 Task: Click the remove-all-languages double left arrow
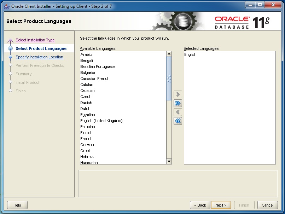coord(178,121)
